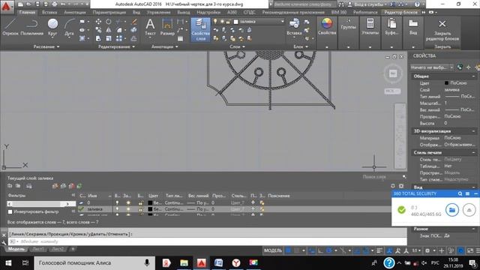Click the МОДЕЛЬ button in status bar
Viewport: 480px width, 270px height.
[x=273, y=250]
